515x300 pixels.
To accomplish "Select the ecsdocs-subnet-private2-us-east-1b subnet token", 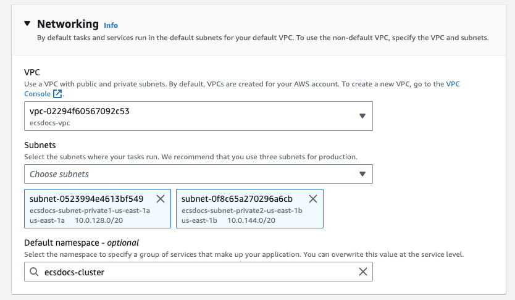I will [x=241, y=210].
